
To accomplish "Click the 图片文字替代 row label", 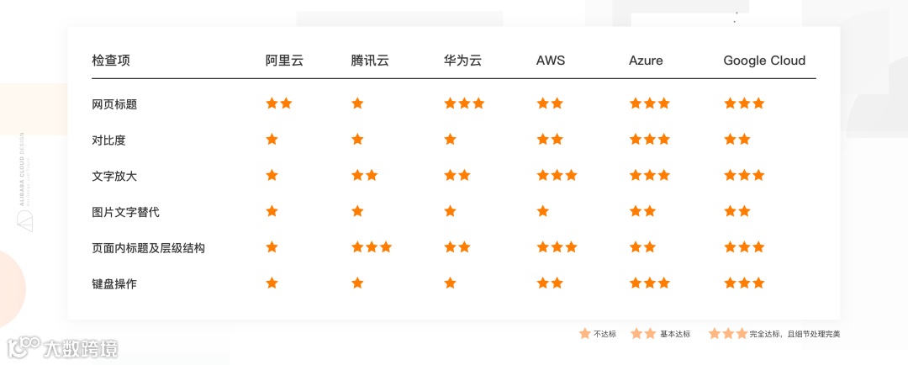I will [125, 212].
